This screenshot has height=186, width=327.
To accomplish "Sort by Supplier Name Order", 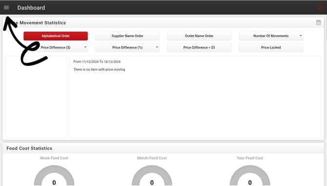I will point(127,36).
